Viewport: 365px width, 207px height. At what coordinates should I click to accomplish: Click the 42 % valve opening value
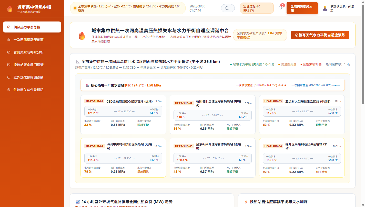(x=88, y=125)
